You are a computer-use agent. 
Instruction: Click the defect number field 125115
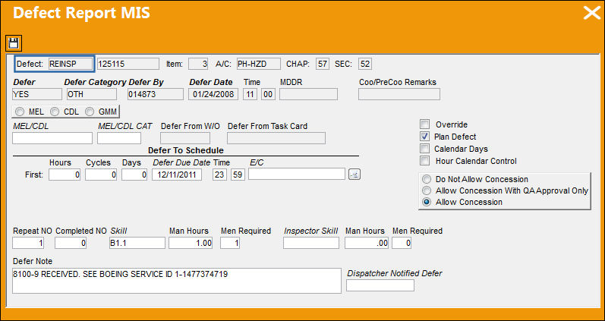(x=128, y=64)
